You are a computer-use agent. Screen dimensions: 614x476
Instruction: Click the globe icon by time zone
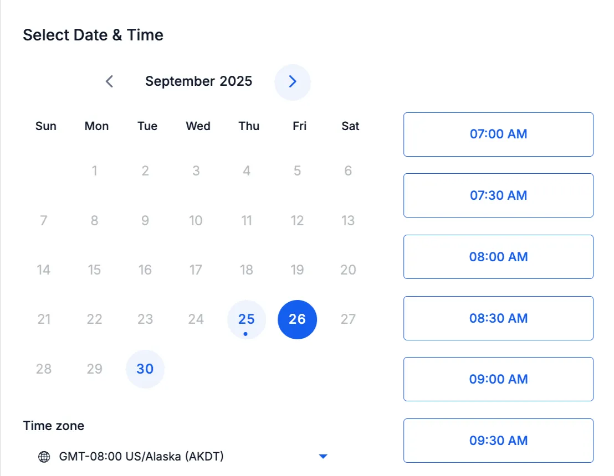click(x=44, y=457)
